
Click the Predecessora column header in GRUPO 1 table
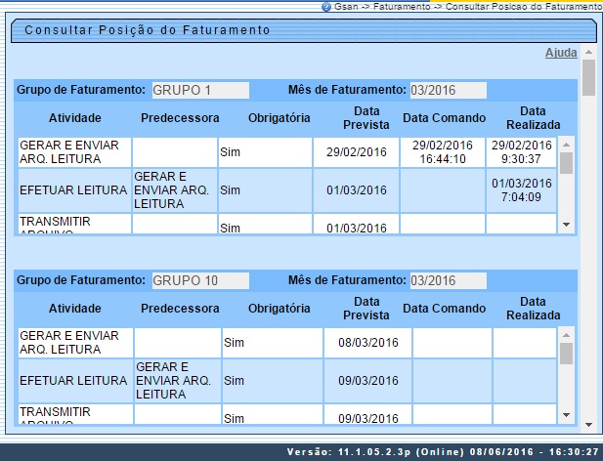(180, 118)
